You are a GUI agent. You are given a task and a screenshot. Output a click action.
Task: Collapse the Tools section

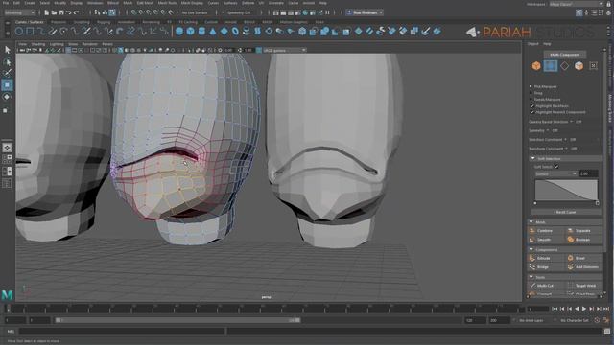(x=531, y=277)
